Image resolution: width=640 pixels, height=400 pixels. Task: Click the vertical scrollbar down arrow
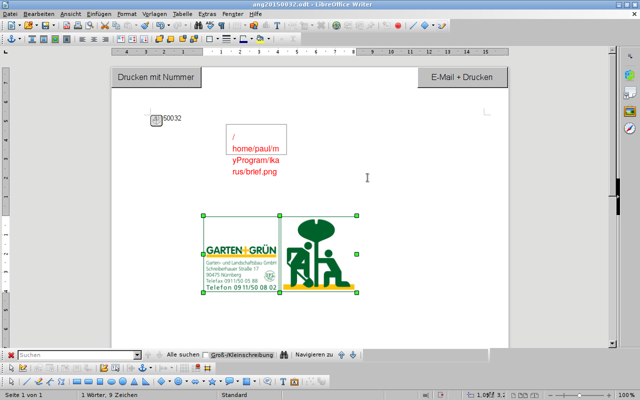point(612,344)
